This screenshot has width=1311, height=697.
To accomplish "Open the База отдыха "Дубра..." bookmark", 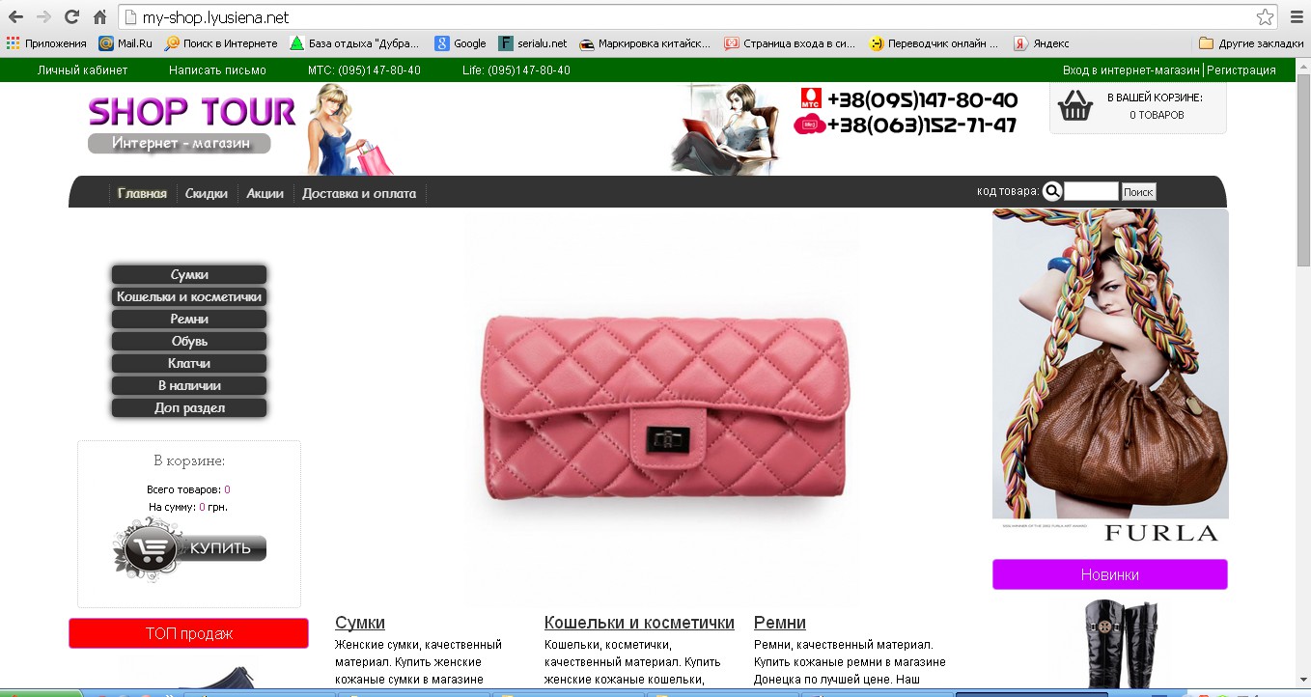I will coord(354,43).
